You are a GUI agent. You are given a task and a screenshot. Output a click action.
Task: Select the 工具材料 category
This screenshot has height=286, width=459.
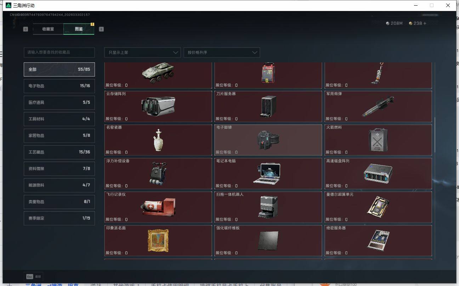pos(59,119)
